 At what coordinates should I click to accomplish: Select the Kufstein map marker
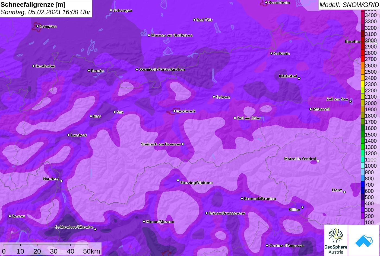pos(271,53)
